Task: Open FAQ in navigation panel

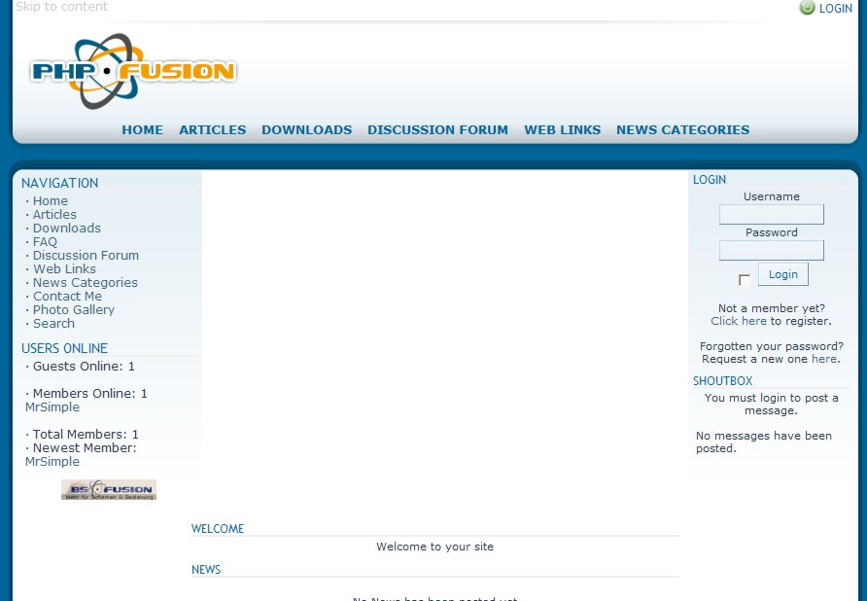Action: pos(45,242)
